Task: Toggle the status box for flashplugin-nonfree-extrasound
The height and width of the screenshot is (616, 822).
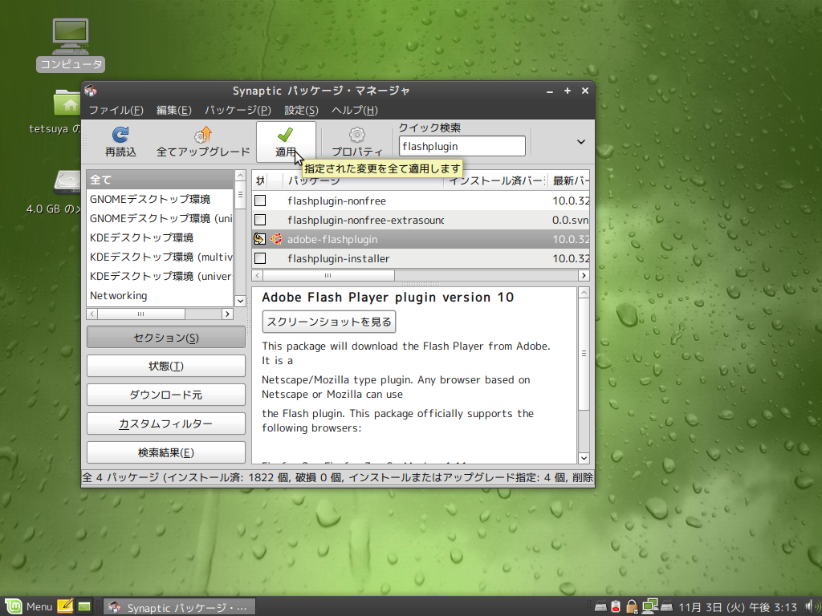Action: pyautogui.click(x=260, y=220)
